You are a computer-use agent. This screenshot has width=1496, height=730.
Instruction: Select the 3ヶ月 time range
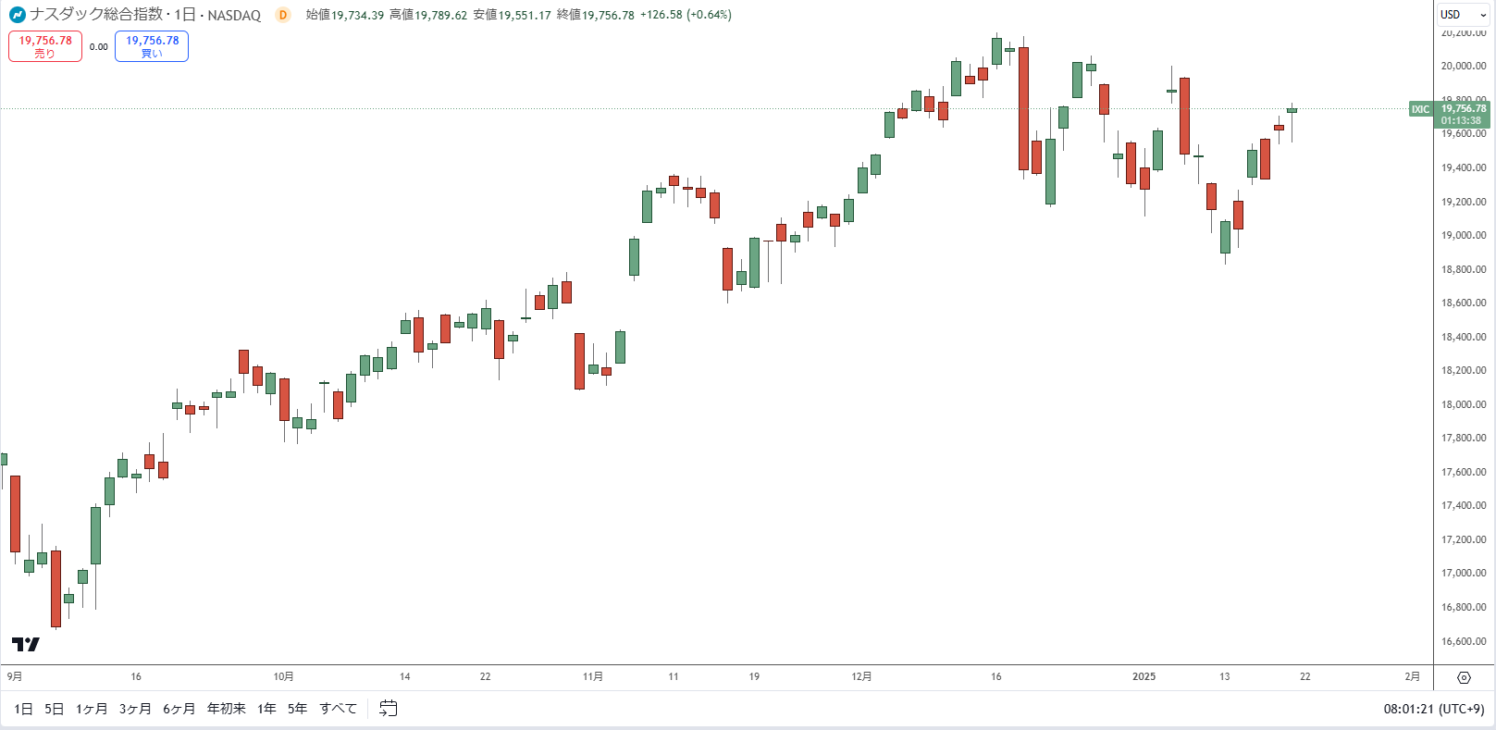[135, 709]
